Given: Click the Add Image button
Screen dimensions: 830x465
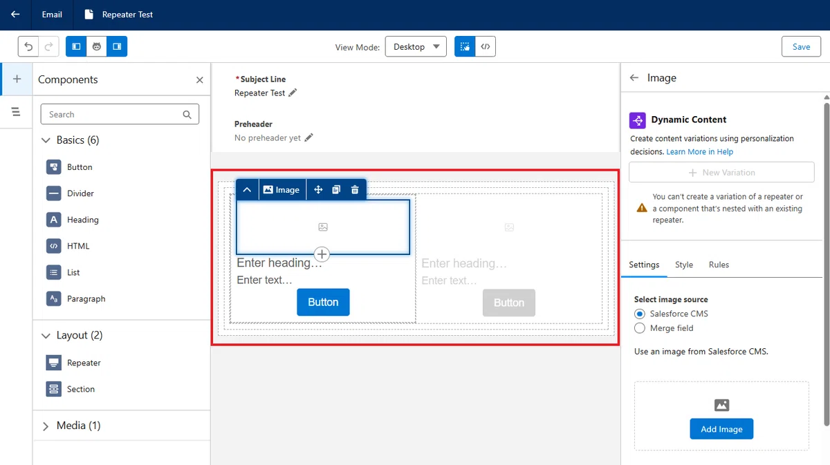Looking at the screenshot, I should click(x=721, y=429).
